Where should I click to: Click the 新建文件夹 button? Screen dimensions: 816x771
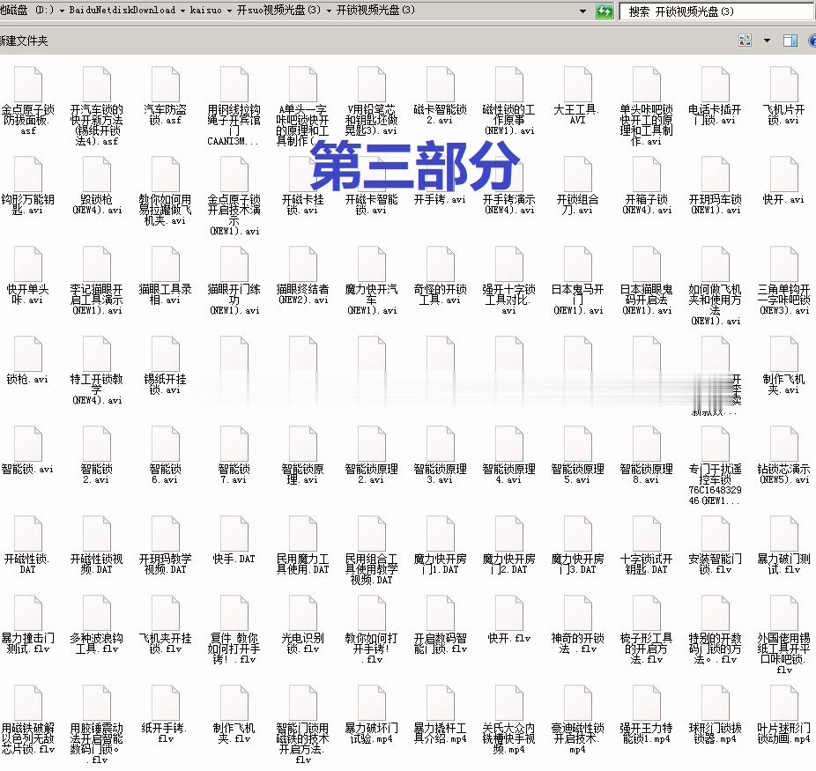coord(24,41)
